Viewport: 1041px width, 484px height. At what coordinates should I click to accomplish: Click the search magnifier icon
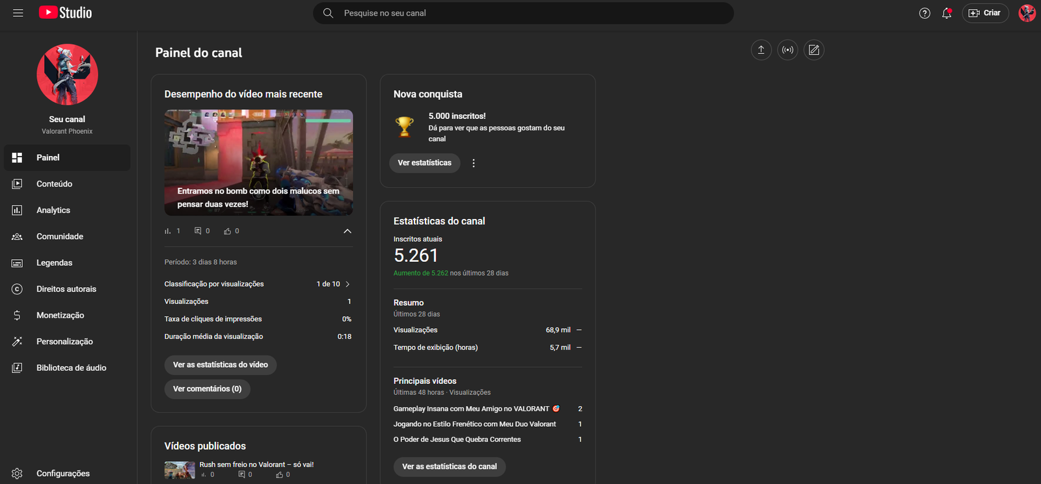[x=329, y=13]
